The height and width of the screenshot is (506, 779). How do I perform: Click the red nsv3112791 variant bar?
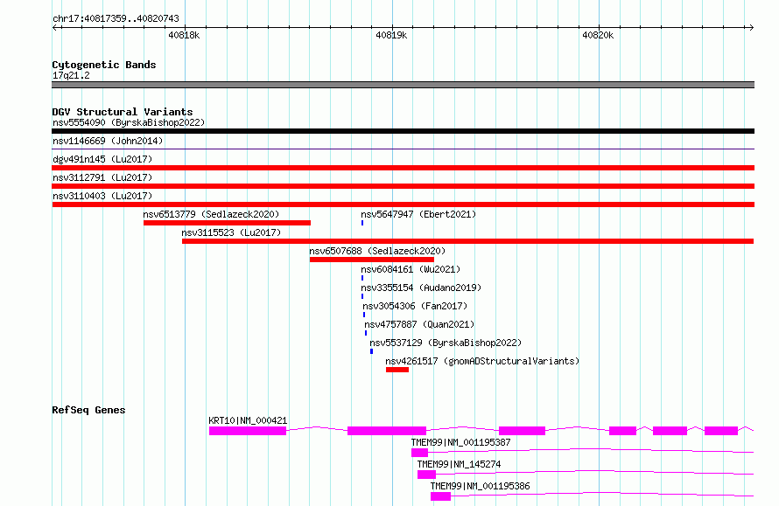pos(403,186)
